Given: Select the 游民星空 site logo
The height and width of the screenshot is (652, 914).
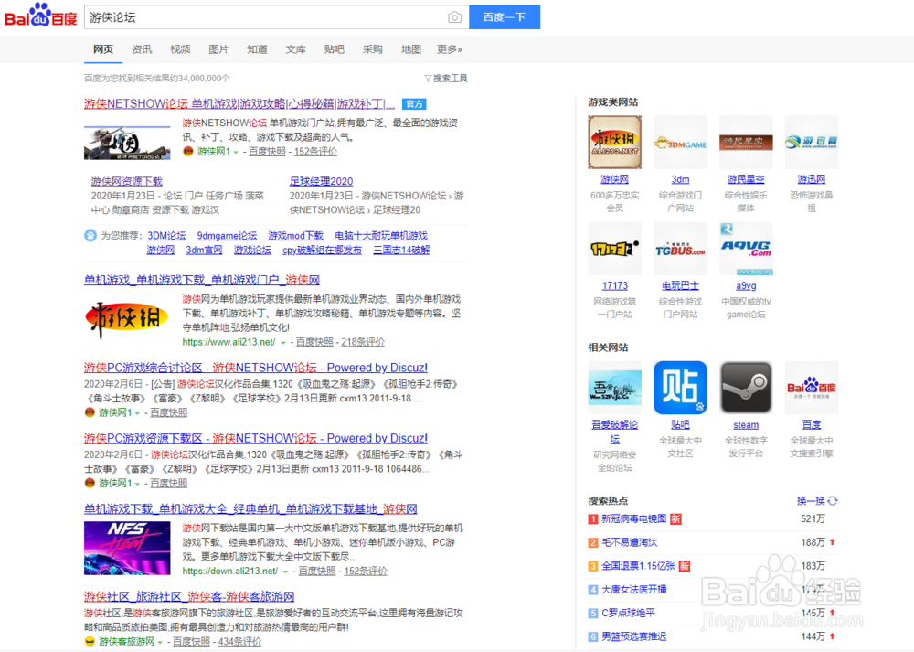Looking at the screenshot, I should pos(746,142).
